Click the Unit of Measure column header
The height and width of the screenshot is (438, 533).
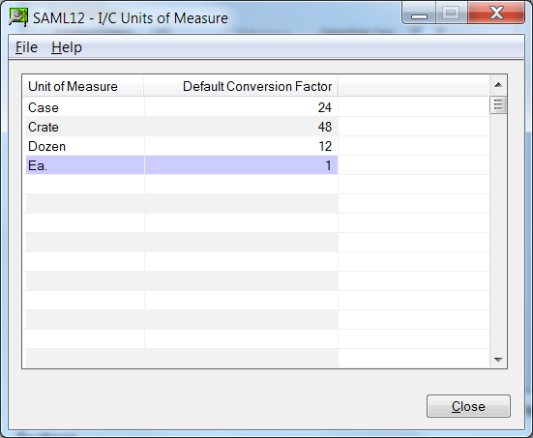pos(83,86)
